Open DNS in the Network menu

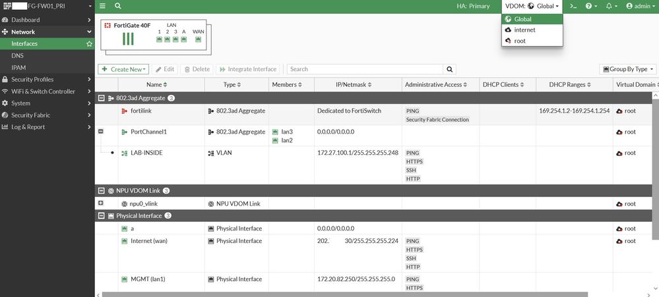coord(17,56)
